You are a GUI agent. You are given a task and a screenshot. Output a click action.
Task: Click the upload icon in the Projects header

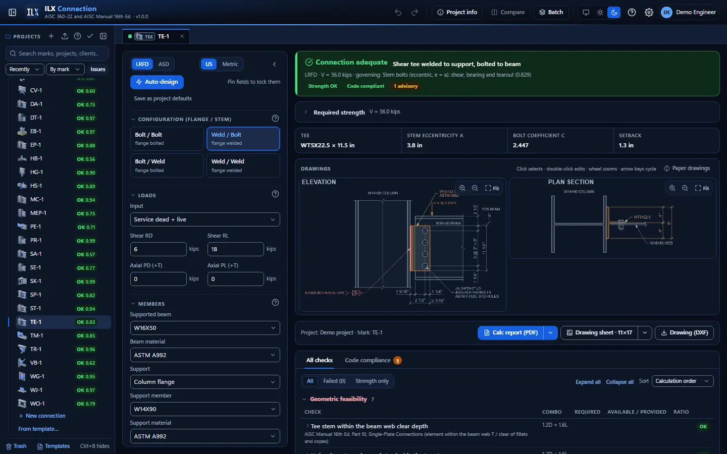[x=65, y=36]
